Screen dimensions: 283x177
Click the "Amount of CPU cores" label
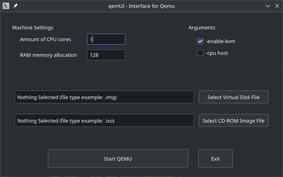click(x=45, y=39)
